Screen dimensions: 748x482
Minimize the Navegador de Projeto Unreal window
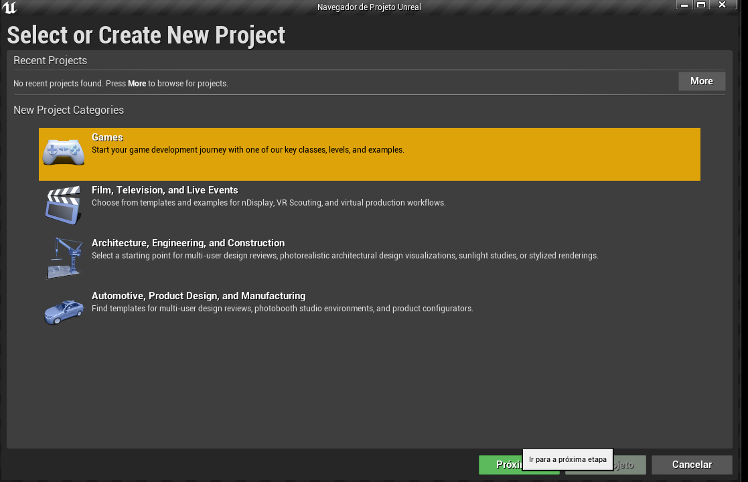[x=684, y=5]
